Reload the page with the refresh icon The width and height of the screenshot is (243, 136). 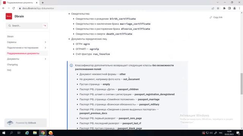(x=14, y=8)
